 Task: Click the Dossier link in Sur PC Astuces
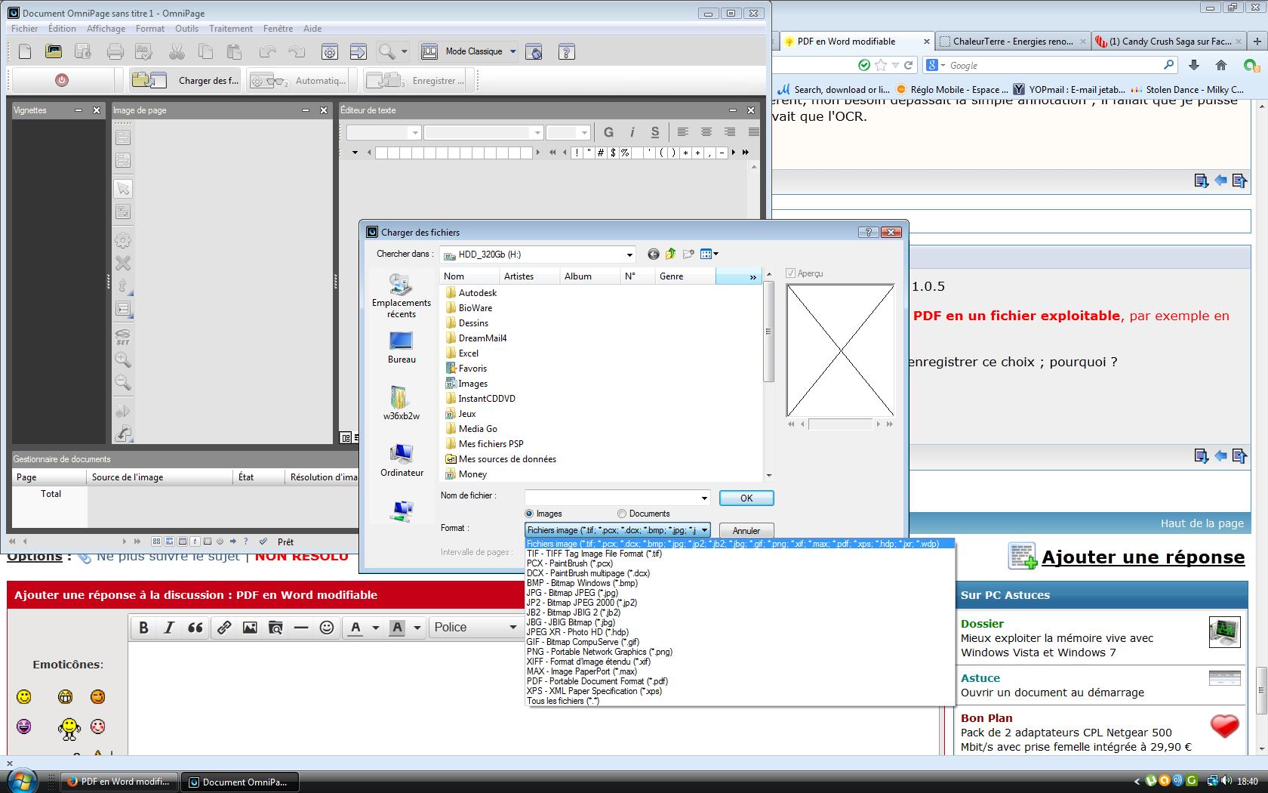(982, 624)
